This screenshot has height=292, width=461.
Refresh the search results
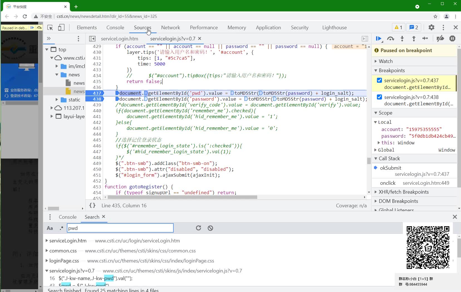coord(198,228)
